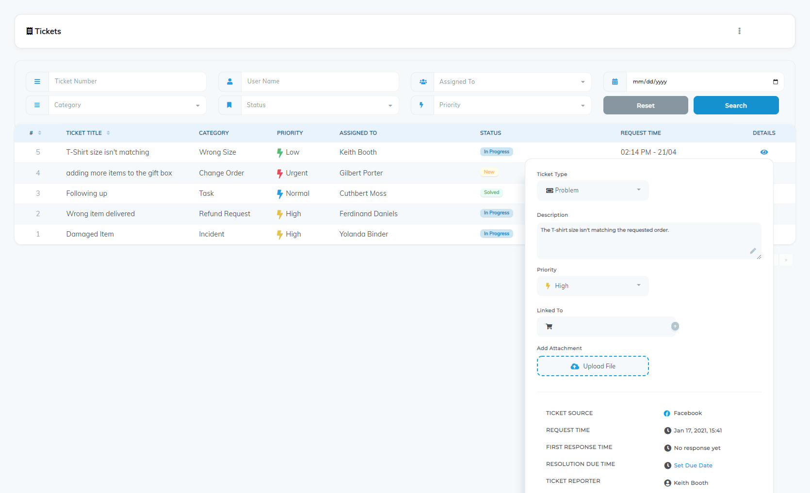Click the Solved status badge
Image resolution: width=810 pixels, height=493 pixels.
pyautogui.click(x=491, y=192)
